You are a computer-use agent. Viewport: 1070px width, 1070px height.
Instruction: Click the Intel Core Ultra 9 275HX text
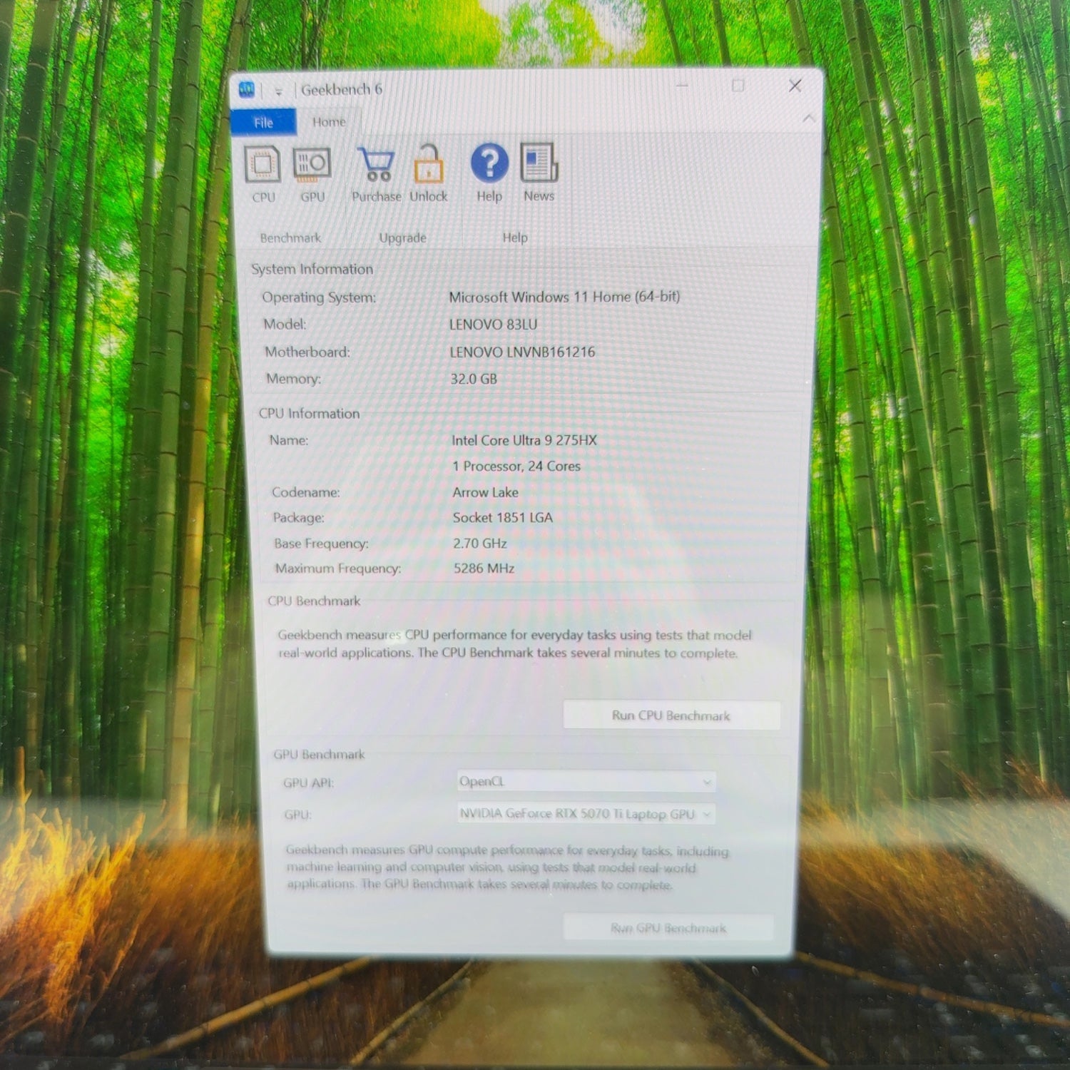(524, 440)
